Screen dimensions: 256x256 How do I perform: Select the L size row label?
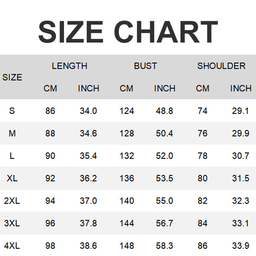[x=12, y=156]
